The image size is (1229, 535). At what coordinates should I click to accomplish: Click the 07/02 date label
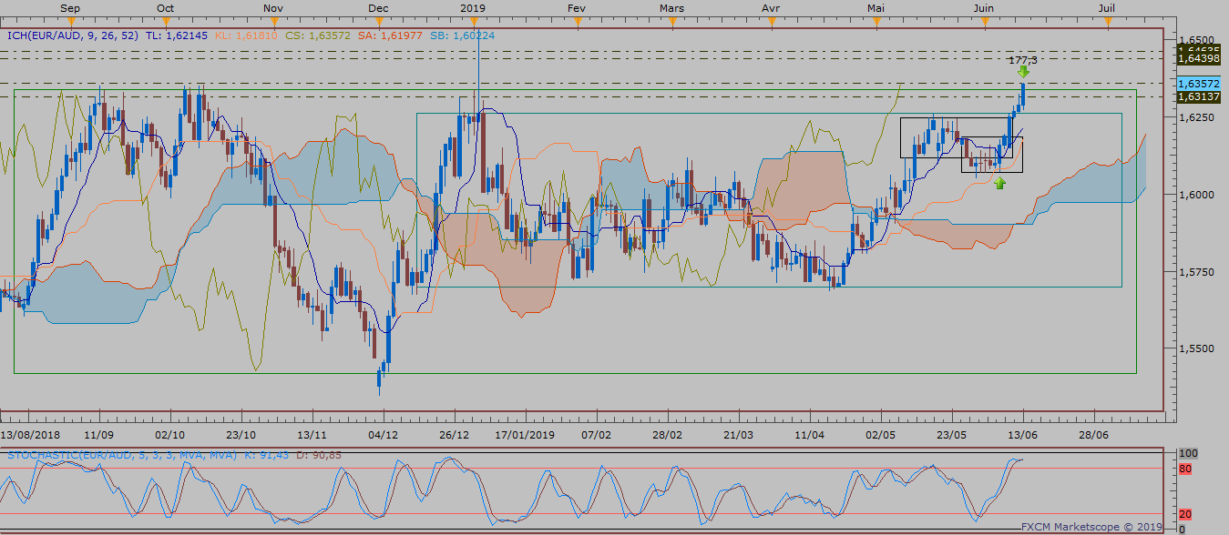click(596, 435)
